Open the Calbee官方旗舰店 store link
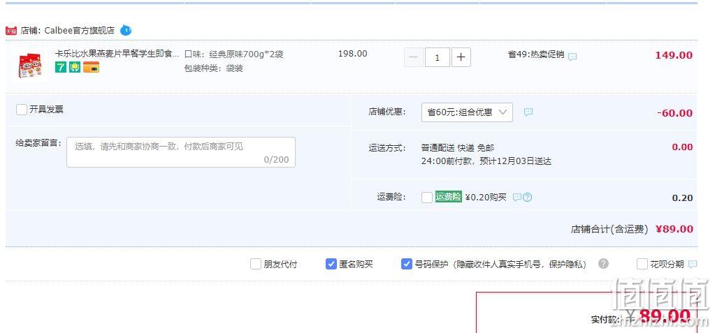The width and height of the screenshot is (715, 333). coord(80,31)
